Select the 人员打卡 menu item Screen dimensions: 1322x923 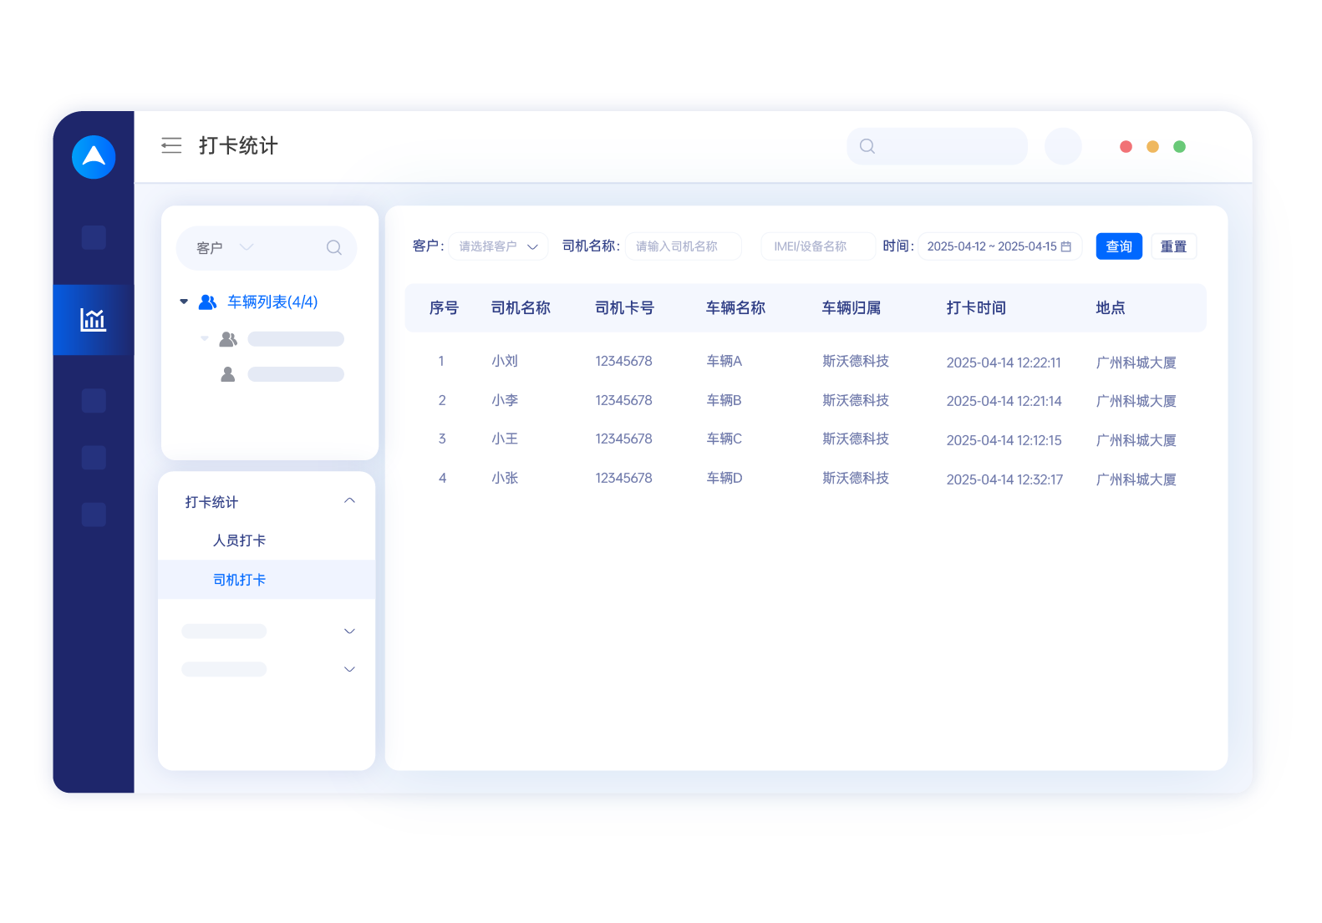click(240, 540)
